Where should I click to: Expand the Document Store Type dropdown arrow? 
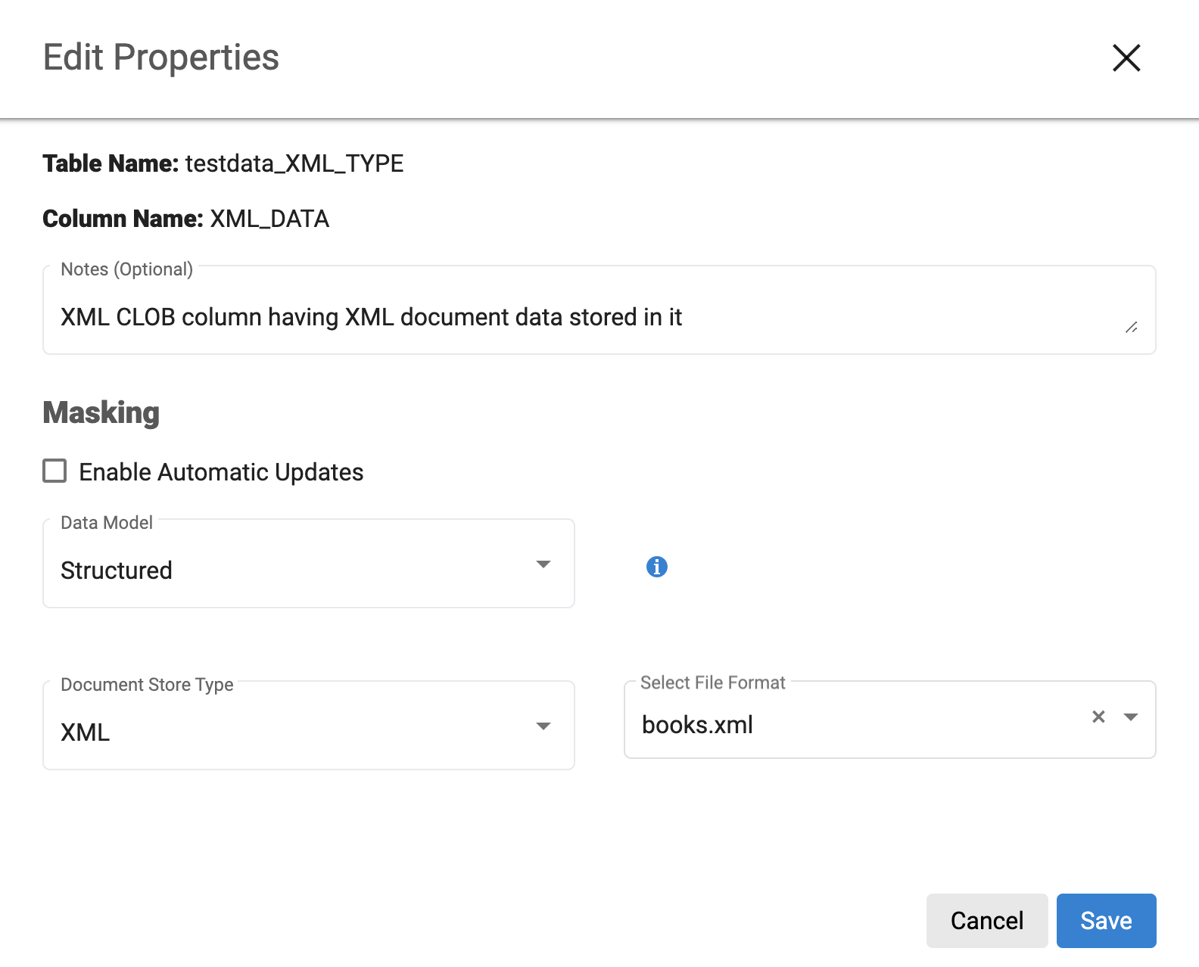coord(543,726)
